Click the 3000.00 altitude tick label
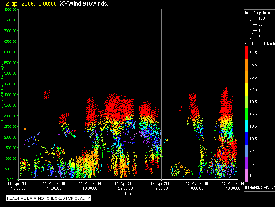This screenshot has width=275, height=207. pos(10,116)
